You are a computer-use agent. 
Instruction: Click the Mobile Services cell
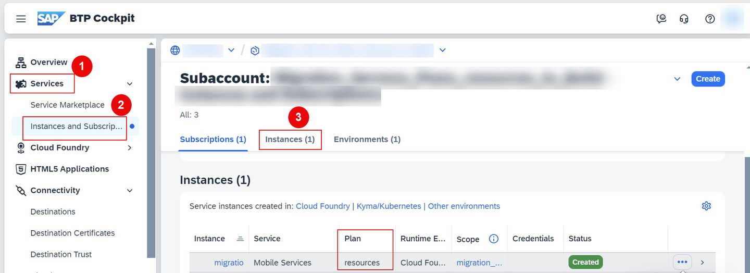[283, 263]
